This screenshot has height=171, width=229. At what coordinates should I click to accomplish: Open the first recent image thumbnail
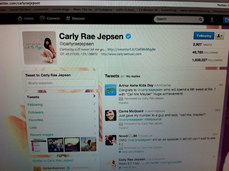click(x=39, y=145)
